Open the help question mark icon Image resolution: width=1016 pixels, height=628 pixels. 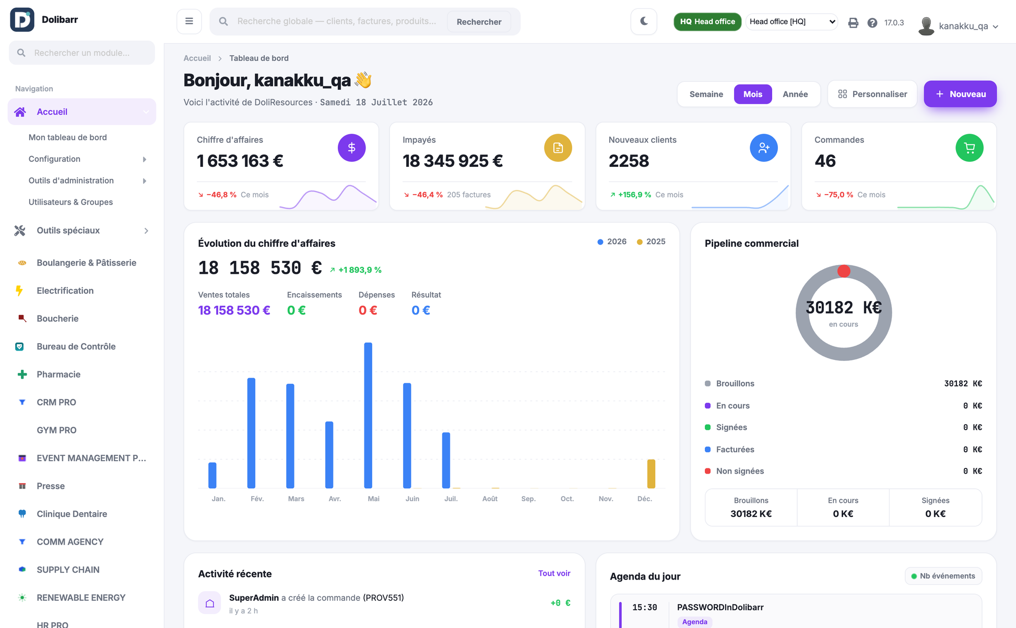point(872,22)
